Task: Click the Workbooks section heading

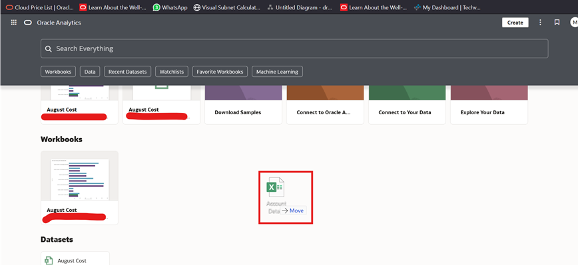Action: tap(61, 139)
